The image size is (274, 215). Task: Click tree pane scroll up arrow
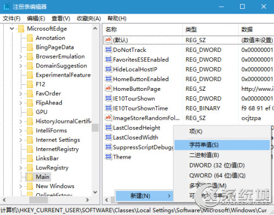[x=95, y=28]
